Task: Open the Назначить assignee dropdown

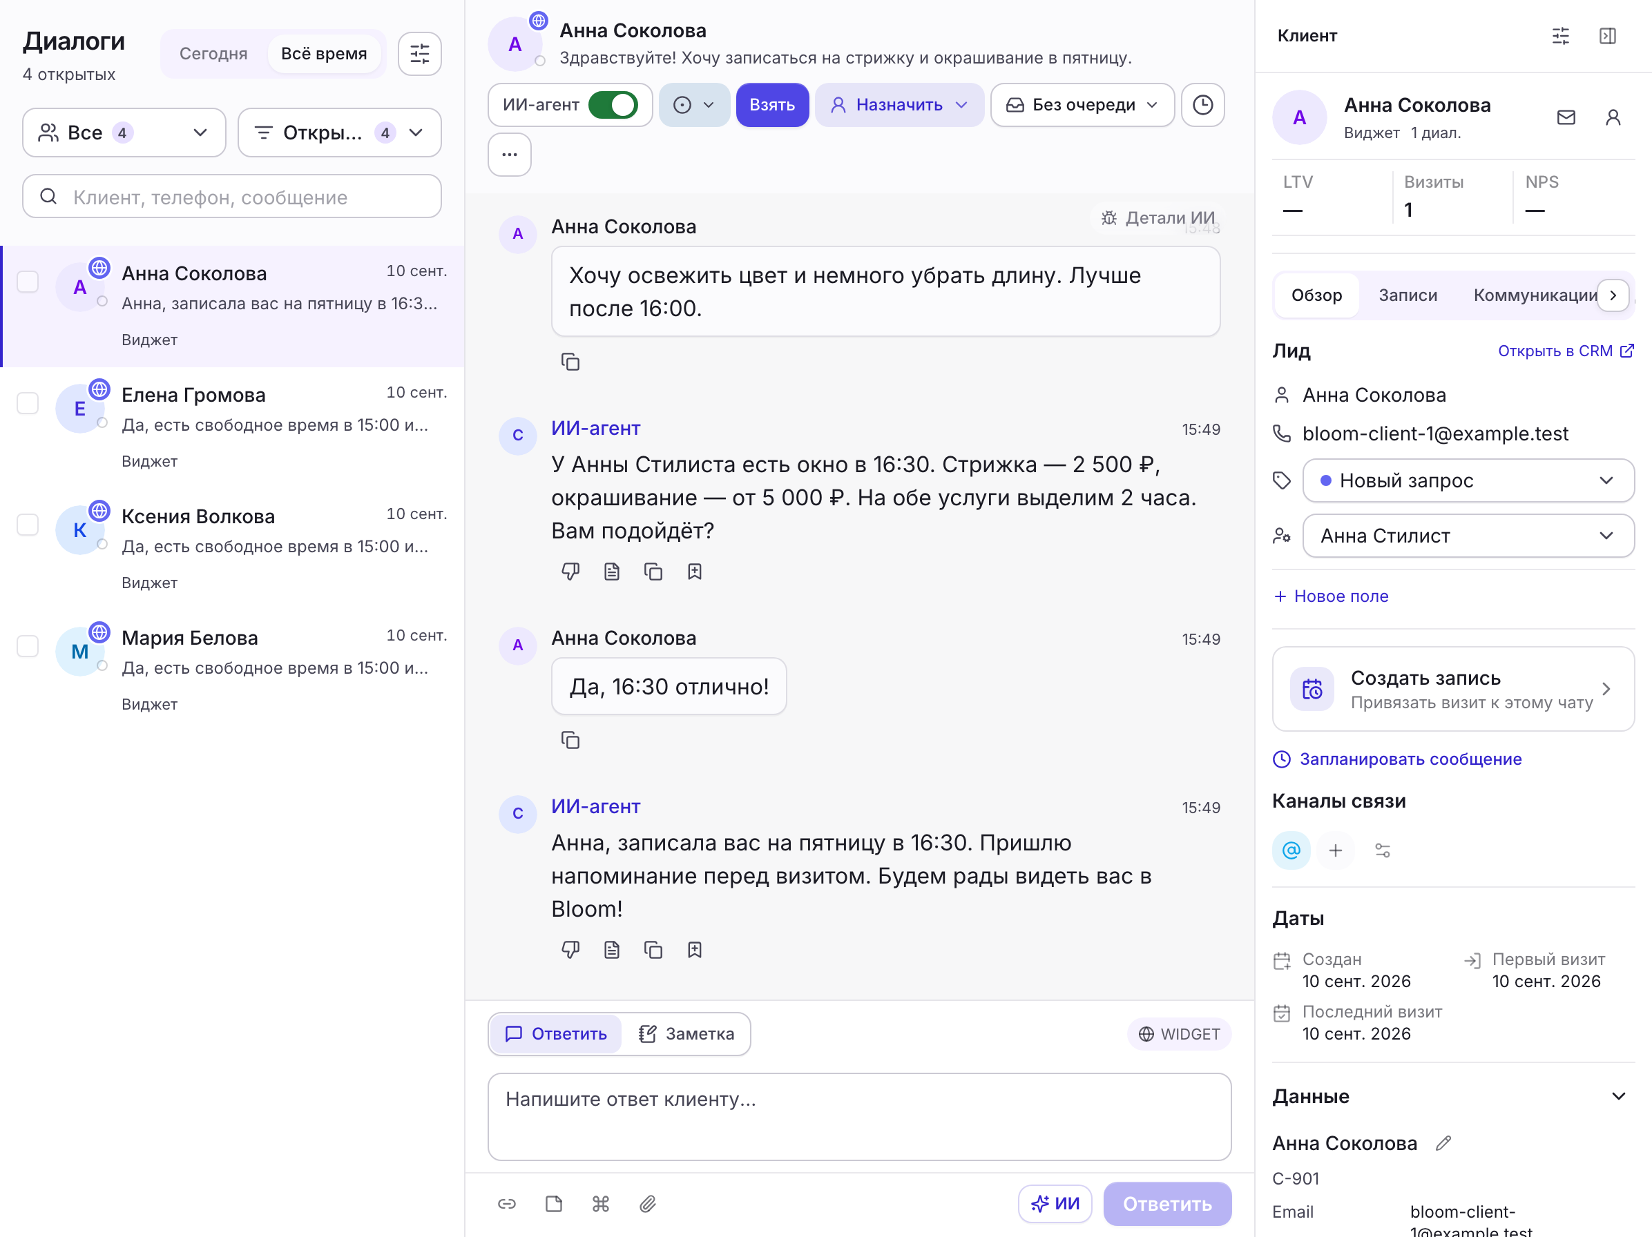Action: pyautogui.click(x=899, y=105)
